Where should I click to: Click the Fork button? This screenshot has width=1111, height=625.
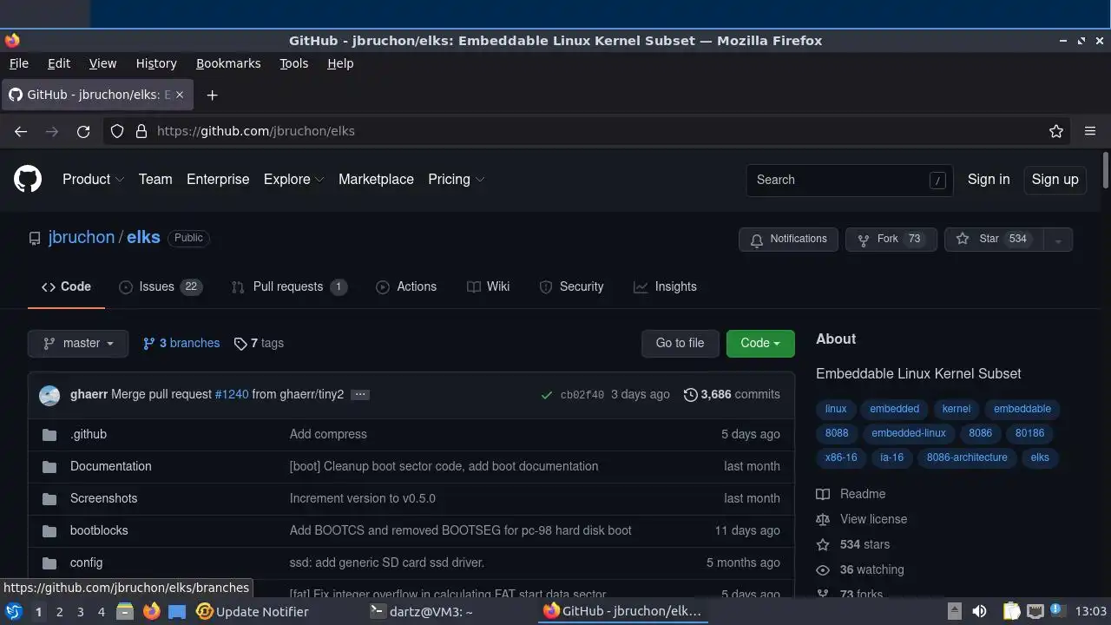[891, 240]
